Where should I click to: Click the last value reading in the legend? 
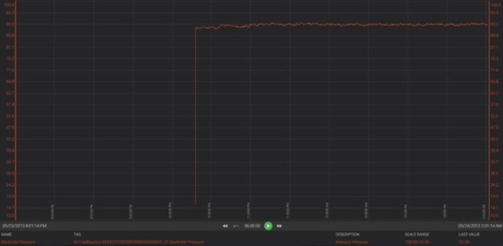click(464, 242)
